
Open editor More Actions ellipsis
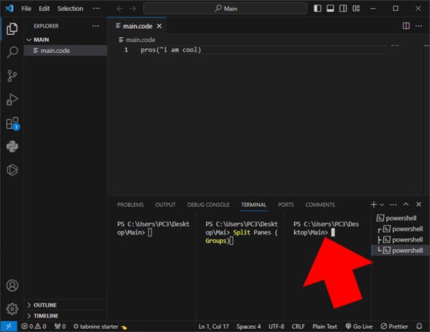(x=419, y=26)
